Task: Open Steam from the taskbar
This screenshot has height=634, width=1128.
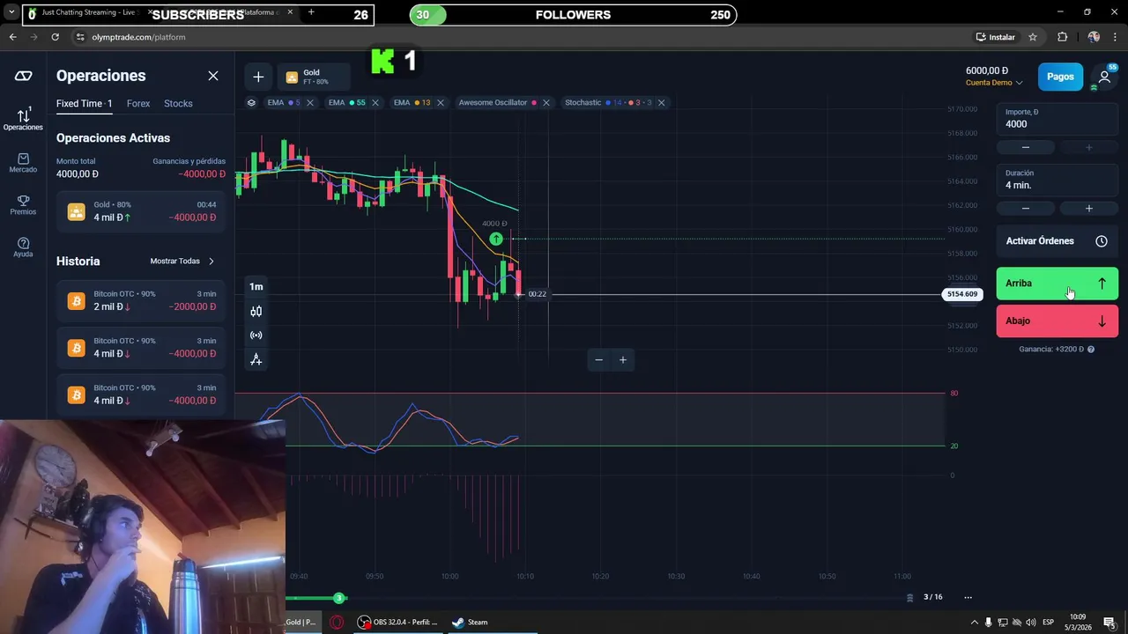Action: (470, 622)
